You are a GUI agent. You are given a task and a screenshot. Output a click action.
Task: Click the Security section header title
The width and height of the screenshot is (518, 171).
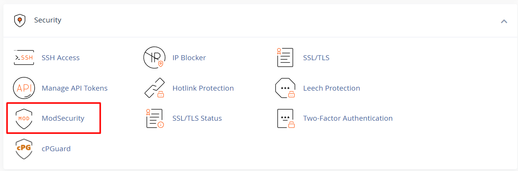[x=48, y=20]
